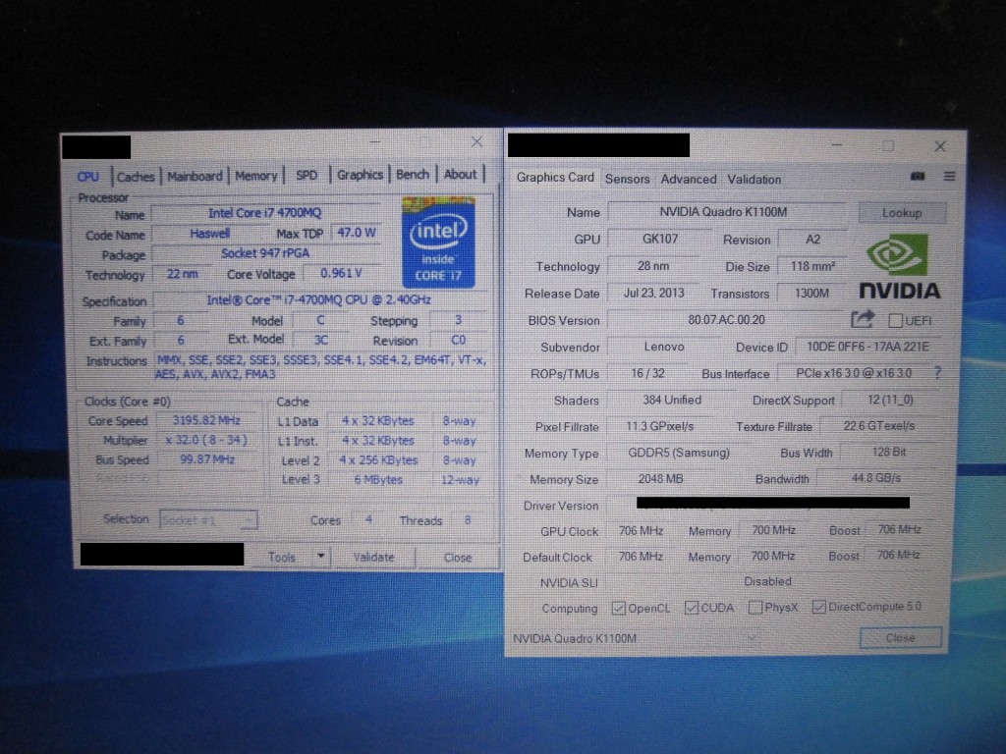The image size is (1006, 754).
Task: Click the Transistors value 1300M
Action: pos(811,293)
